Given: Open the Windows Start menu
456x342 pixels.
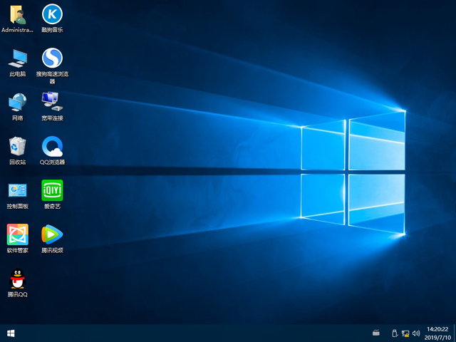Looking at the screenshot, I should coord(11,333).
